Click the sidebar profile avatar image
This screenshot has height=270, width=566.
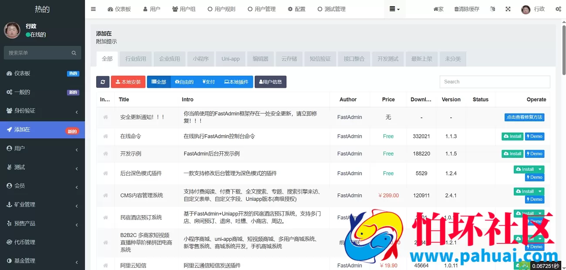click(12, 30)
